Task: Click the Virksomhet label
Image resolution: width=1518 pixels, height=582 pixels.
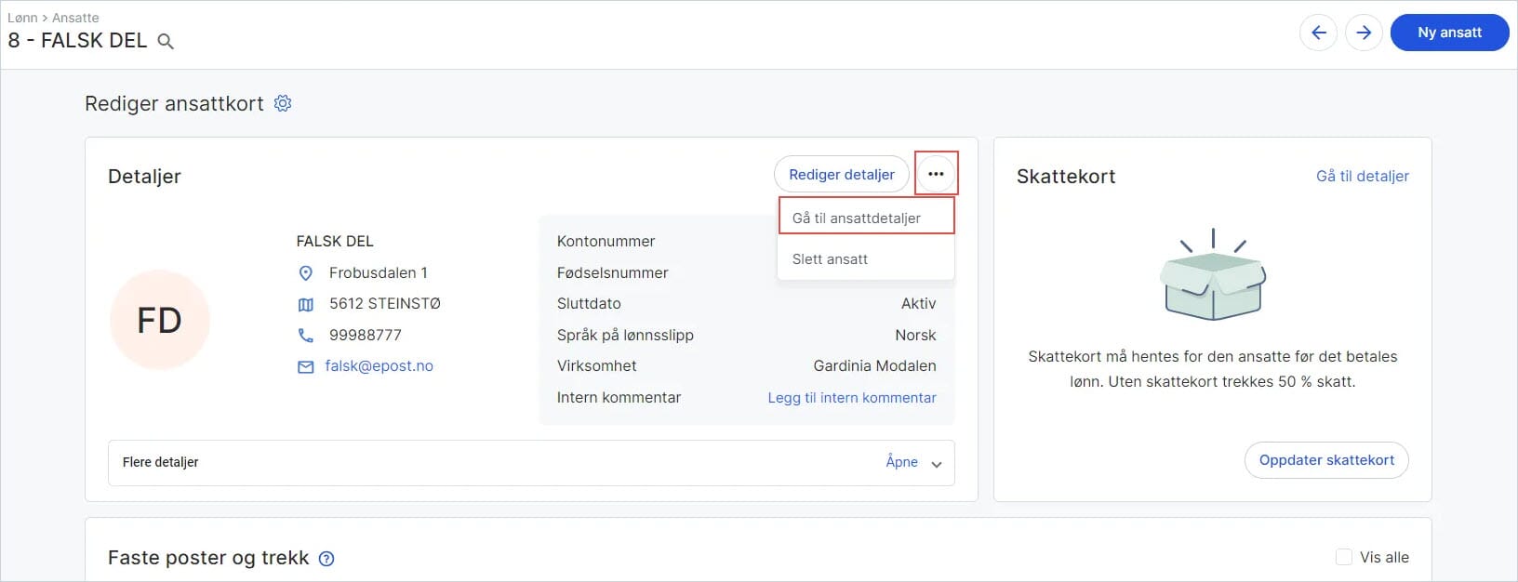Action: click(x=597, y=365)
